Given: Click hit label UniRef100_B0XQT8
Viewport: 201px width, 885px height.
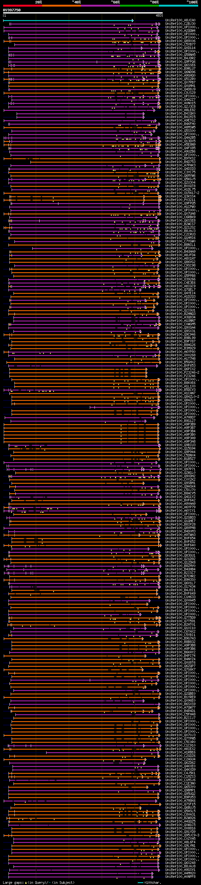Looking at the screenshot, I should coord(180,186).
